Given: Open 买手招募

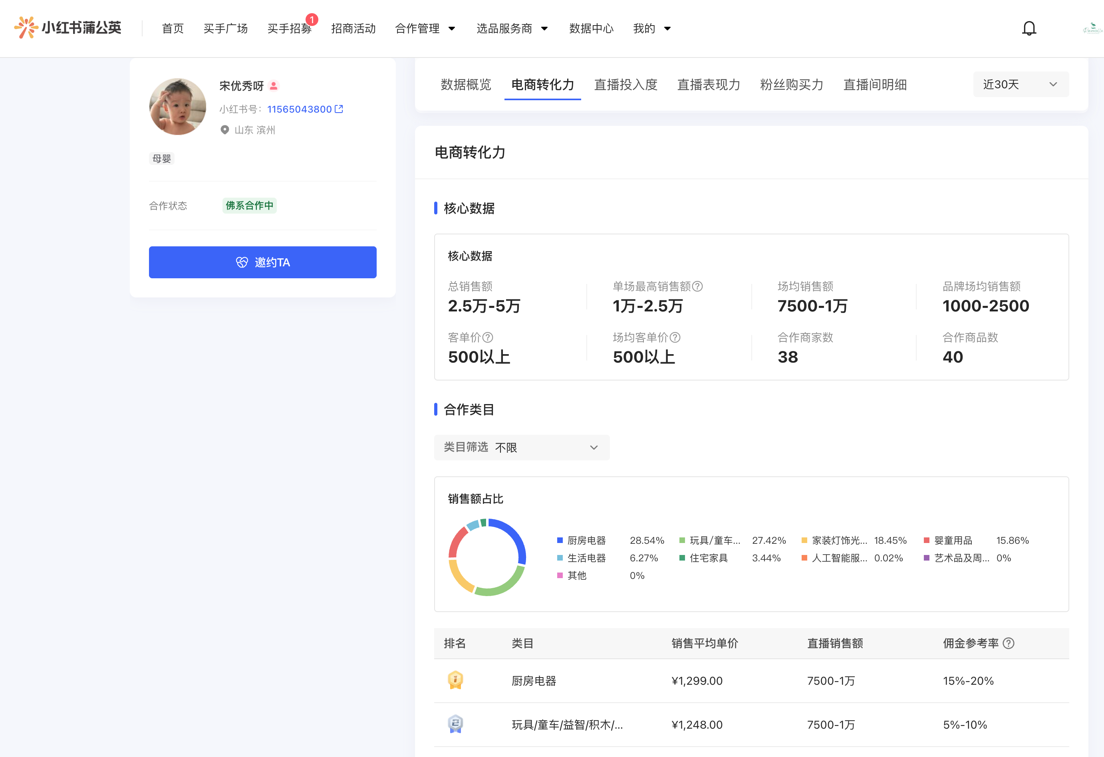Looking at the screenshot, I should click(x=289, y=28).
